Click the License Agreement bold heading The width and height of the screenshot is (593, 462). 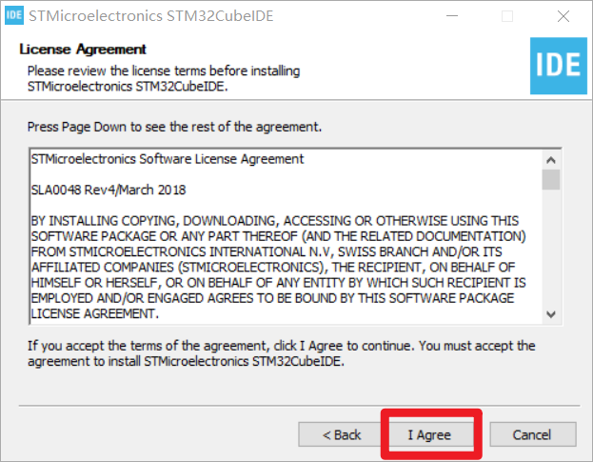pyautogui.click(x=83, y=50)
